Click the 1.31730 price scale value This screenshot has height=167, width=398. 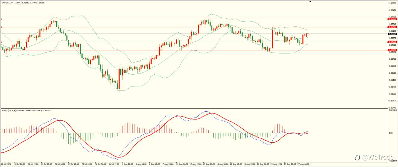pyautogui.click(x=392, y=87)
